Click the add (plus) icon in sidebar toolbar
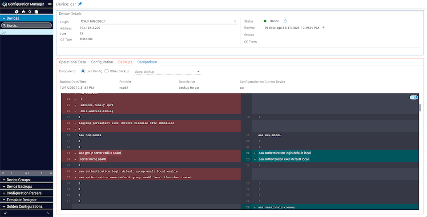Image resolution: width=427 pixels, height=217 pixels. pyautogui.click(x=16, y=12)
